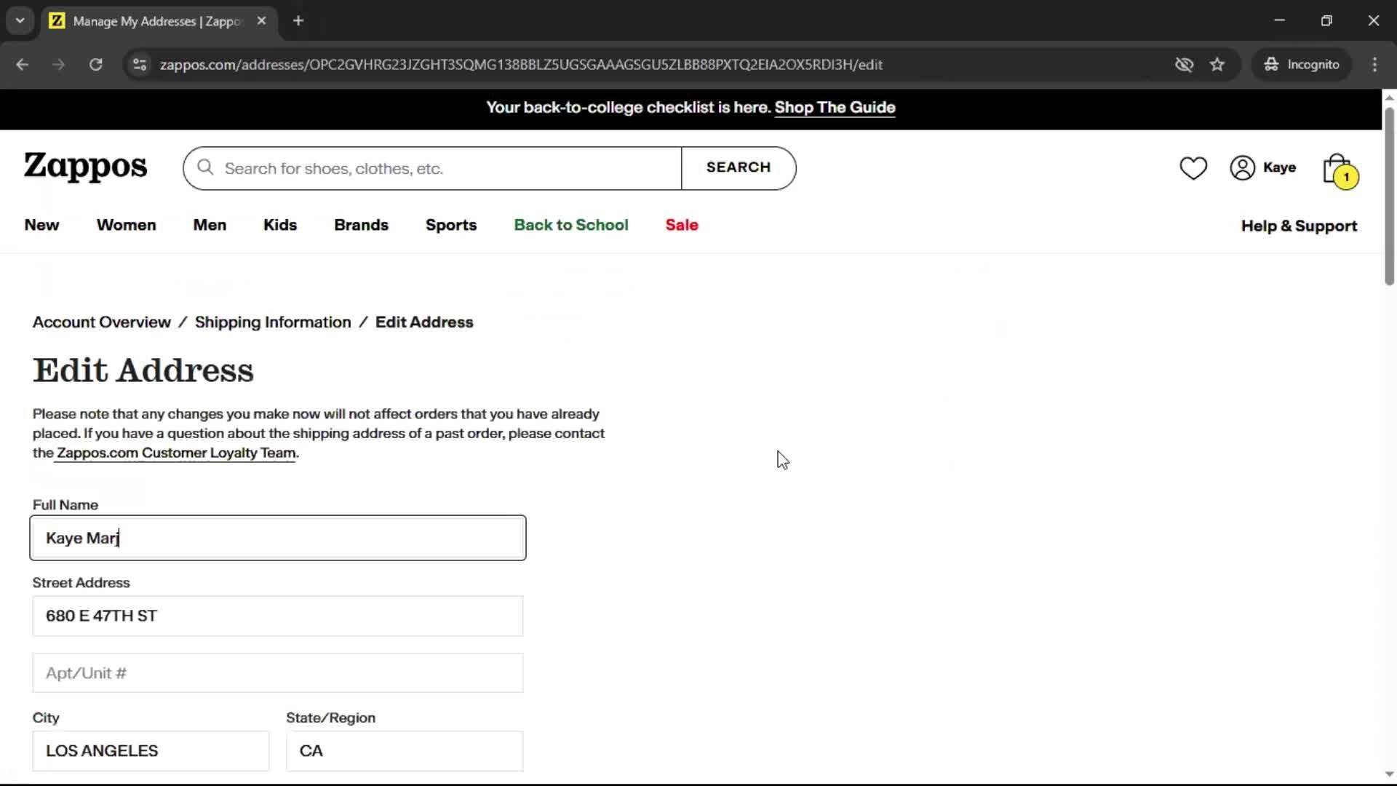Click the State/Region field
Screen dimensions: 1397x786
[405, 751]
